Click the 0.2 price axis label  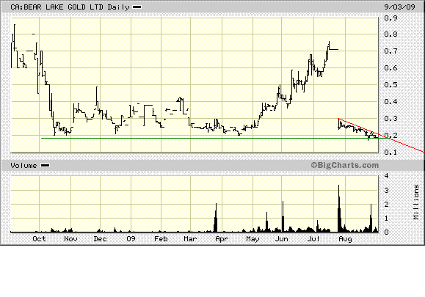pyautogui.click(x=391, y=136)
